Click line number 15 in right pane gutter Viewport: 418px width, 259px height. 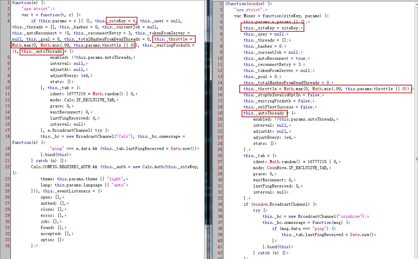(x=219, y=89)
